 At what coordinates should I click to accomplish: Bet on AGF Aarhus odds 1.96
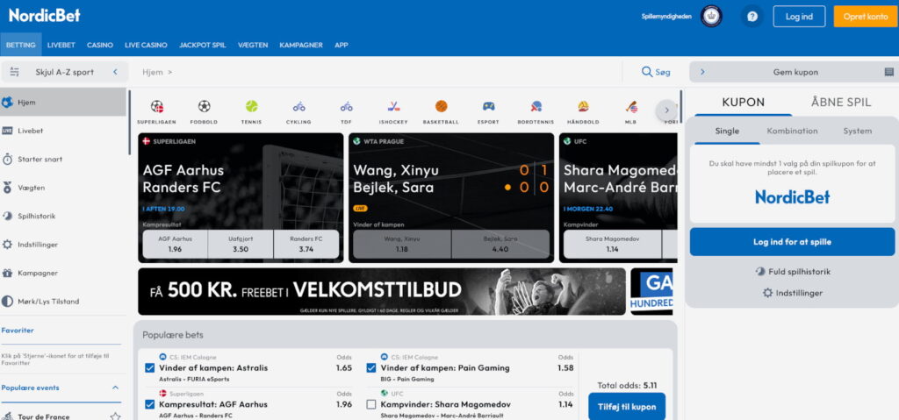click(x=175, y=244)
